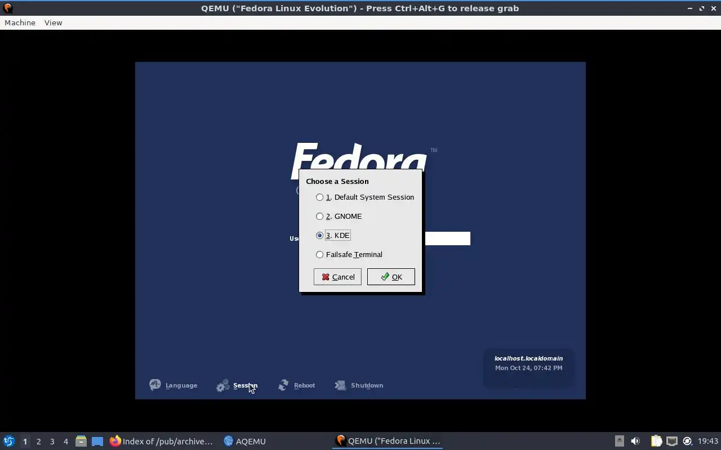Open the Machine menu
Viewport: 721px width, 450px height.
(x=20, y=22)
